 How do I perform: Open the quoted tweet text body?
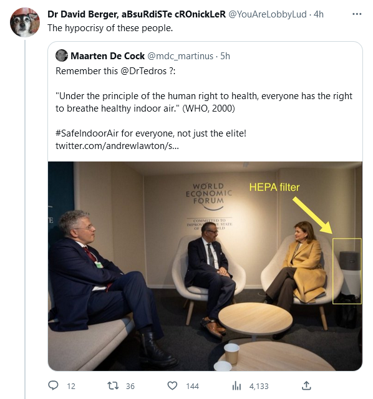click(x=204, y=108)
